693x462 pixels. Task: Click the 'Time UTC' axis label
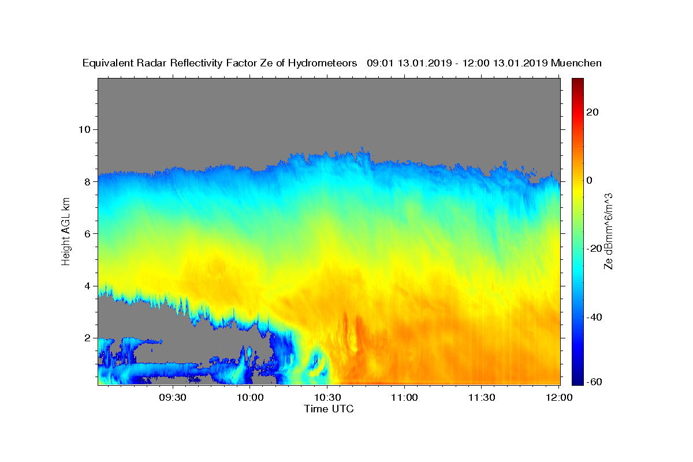[x=329, y=409]
